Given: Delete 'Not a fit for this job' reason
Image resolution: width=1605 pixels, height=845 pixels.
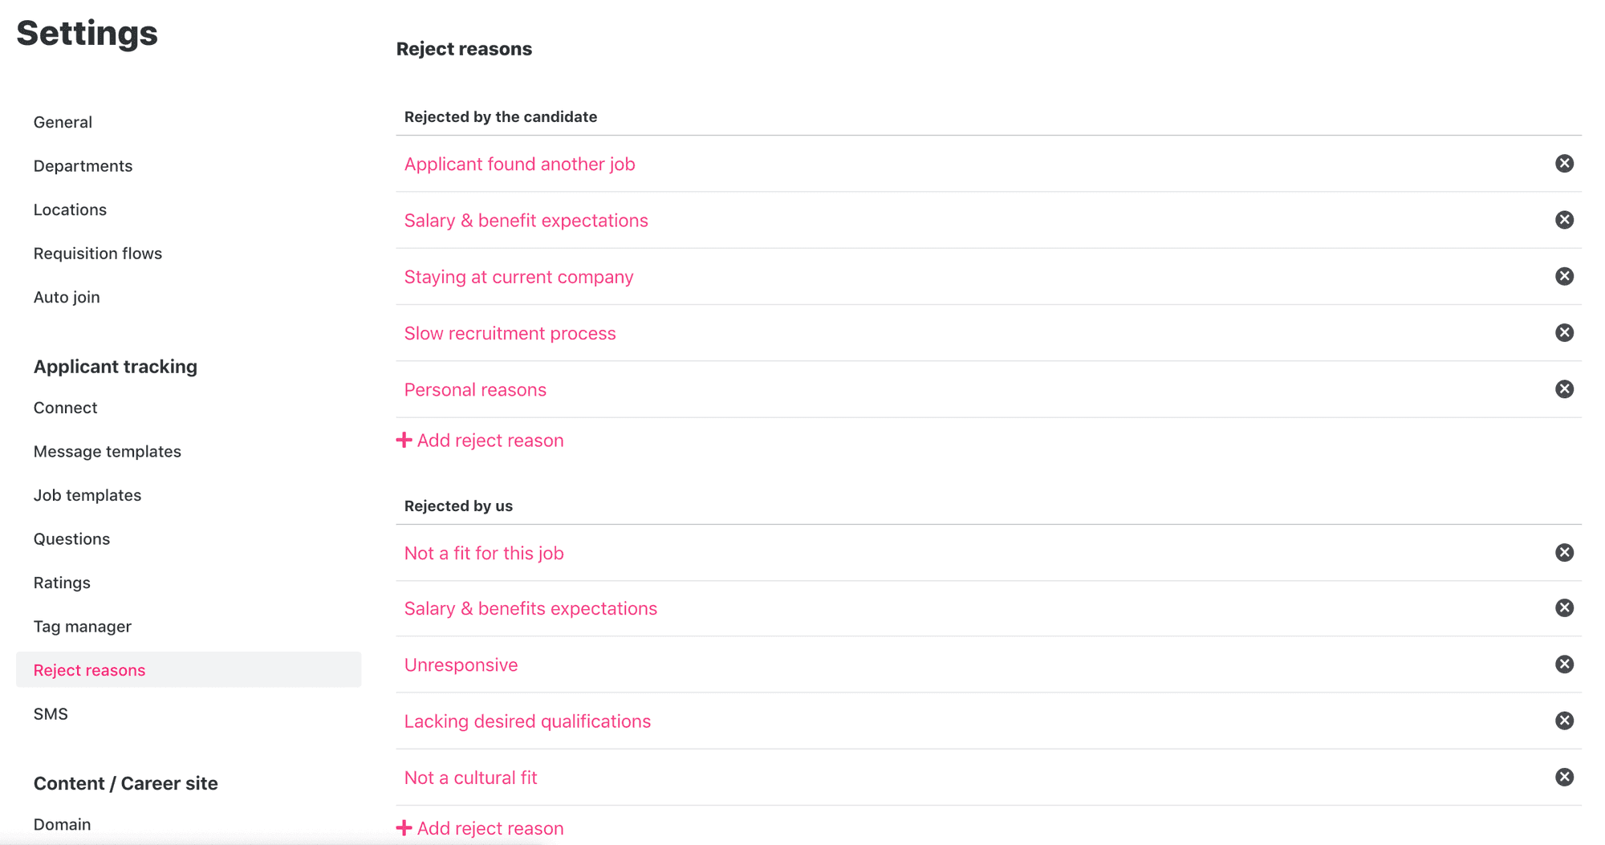Looking at the screenshot, I should point(1564,552).
